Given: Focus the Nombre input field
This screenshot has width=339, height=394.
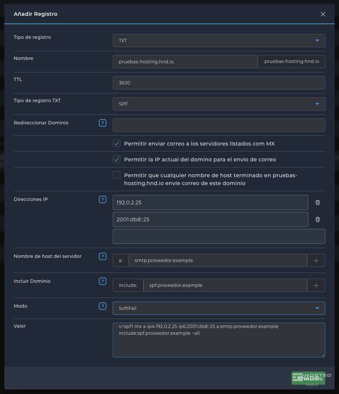Looking at the screenshot, I should pos(185,62).
